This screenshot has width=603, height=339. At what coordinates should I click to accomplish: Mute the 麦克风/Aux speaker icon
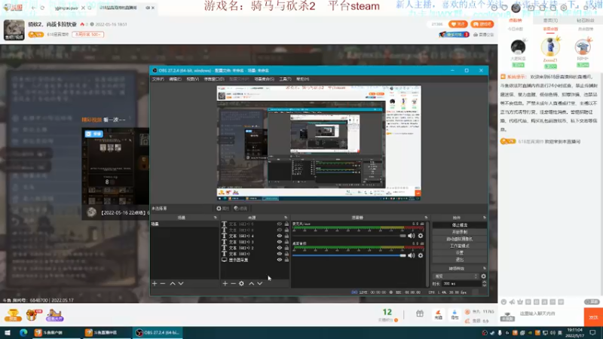click(x=411, y=236)
